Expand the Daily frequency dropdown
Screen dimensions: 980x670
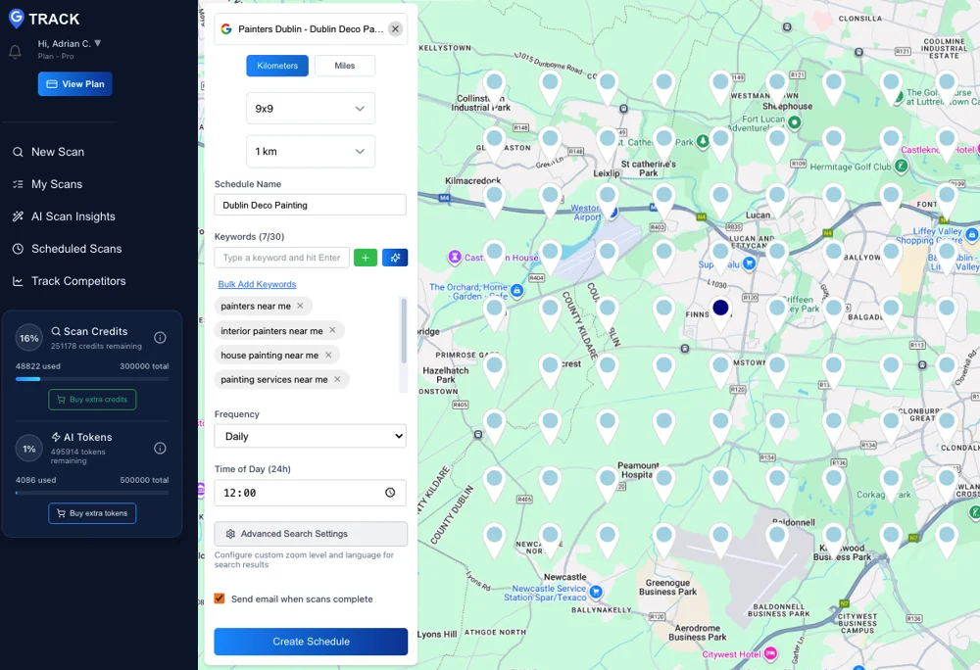click(x=310, y=436)
